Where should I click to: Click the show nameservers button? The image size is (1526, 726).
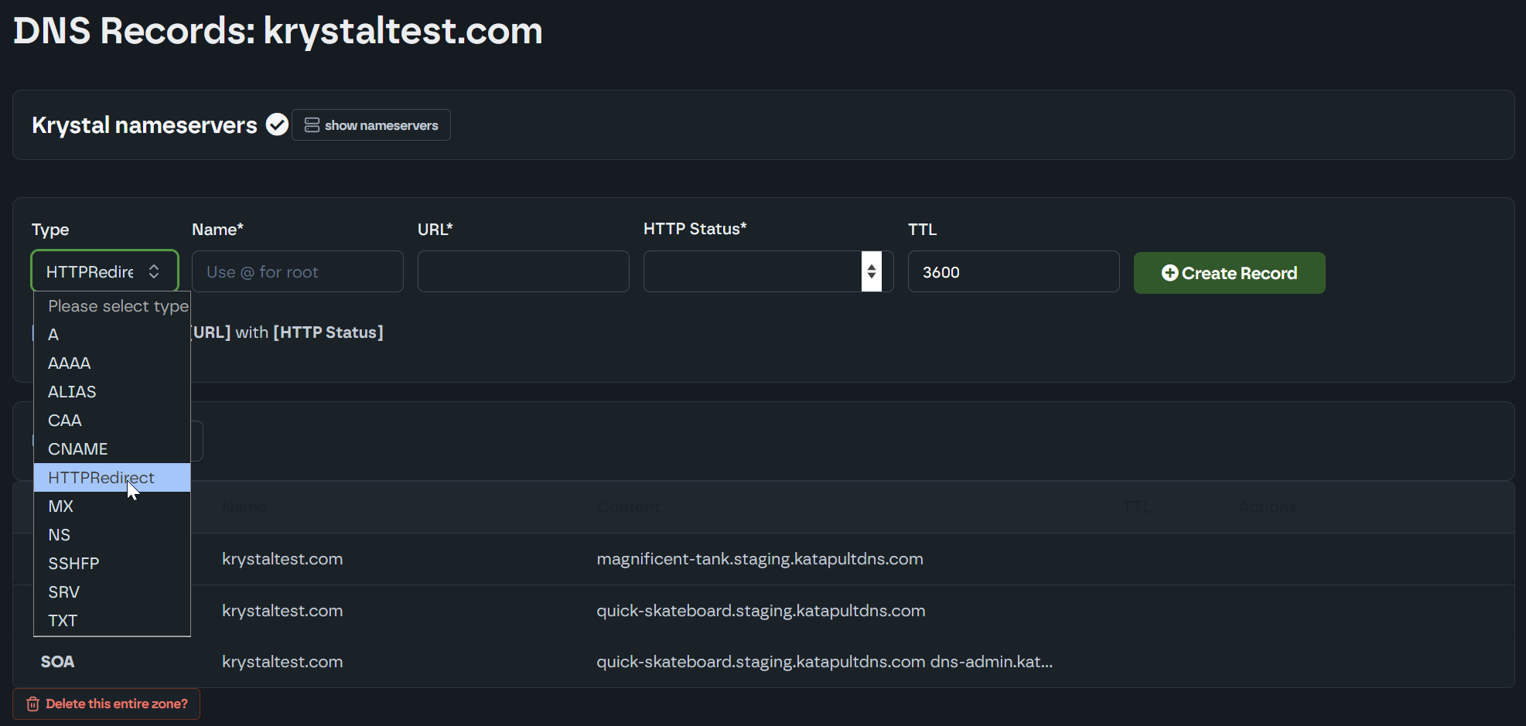[x=371, y=125]
